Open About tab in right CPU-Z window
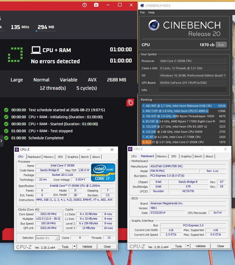This screenshot has width=235, height=265. point(209,156)
